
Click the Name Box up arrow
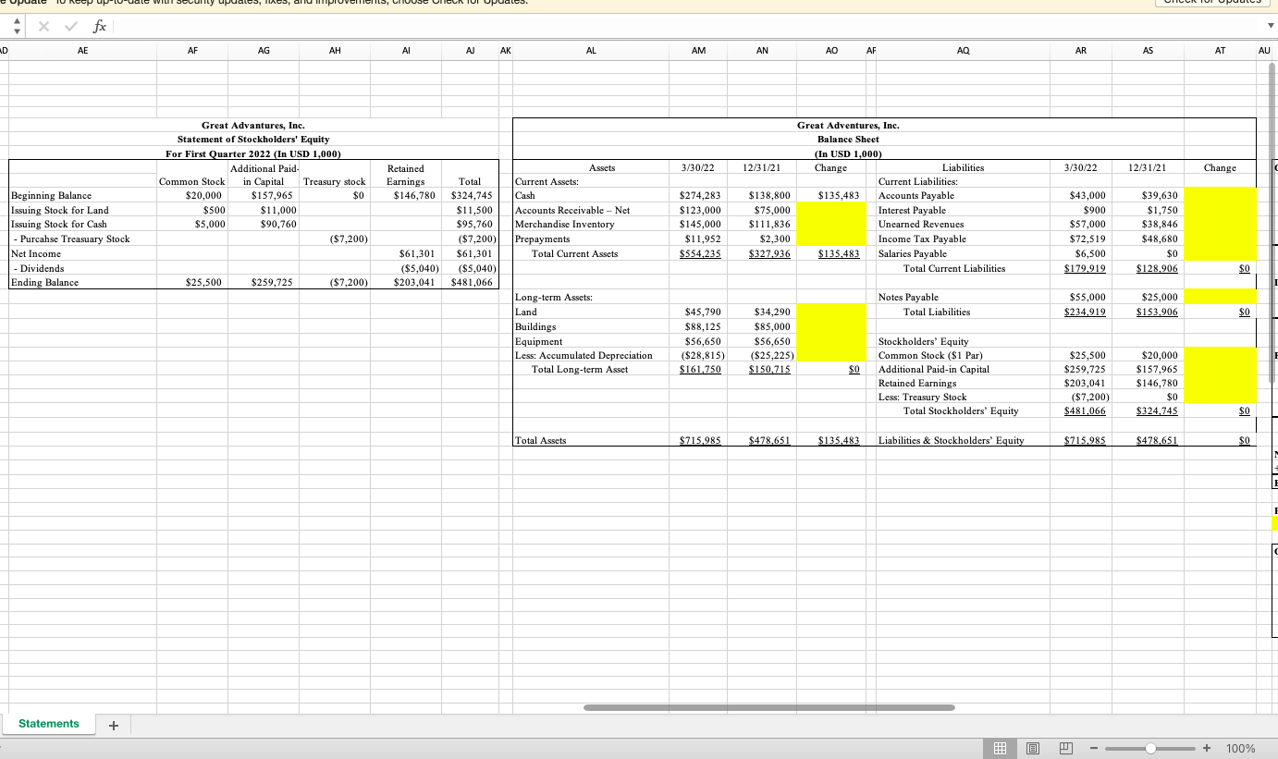[x=15, y=21]
